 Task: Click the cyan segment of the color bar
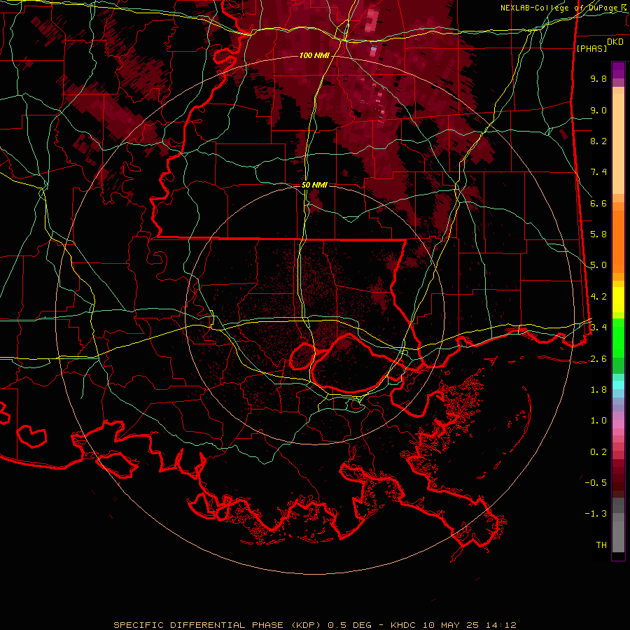point(618,385)
